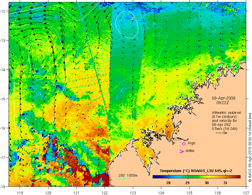Viewport: 252px width, 195px height.
Task: Click the IMOS copyright timestamp text
Action: 250,147
